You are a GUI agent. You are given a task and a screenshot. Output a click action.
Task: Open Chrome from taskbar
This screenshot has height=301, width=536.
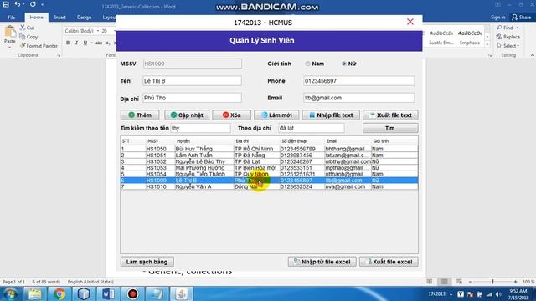59,293
